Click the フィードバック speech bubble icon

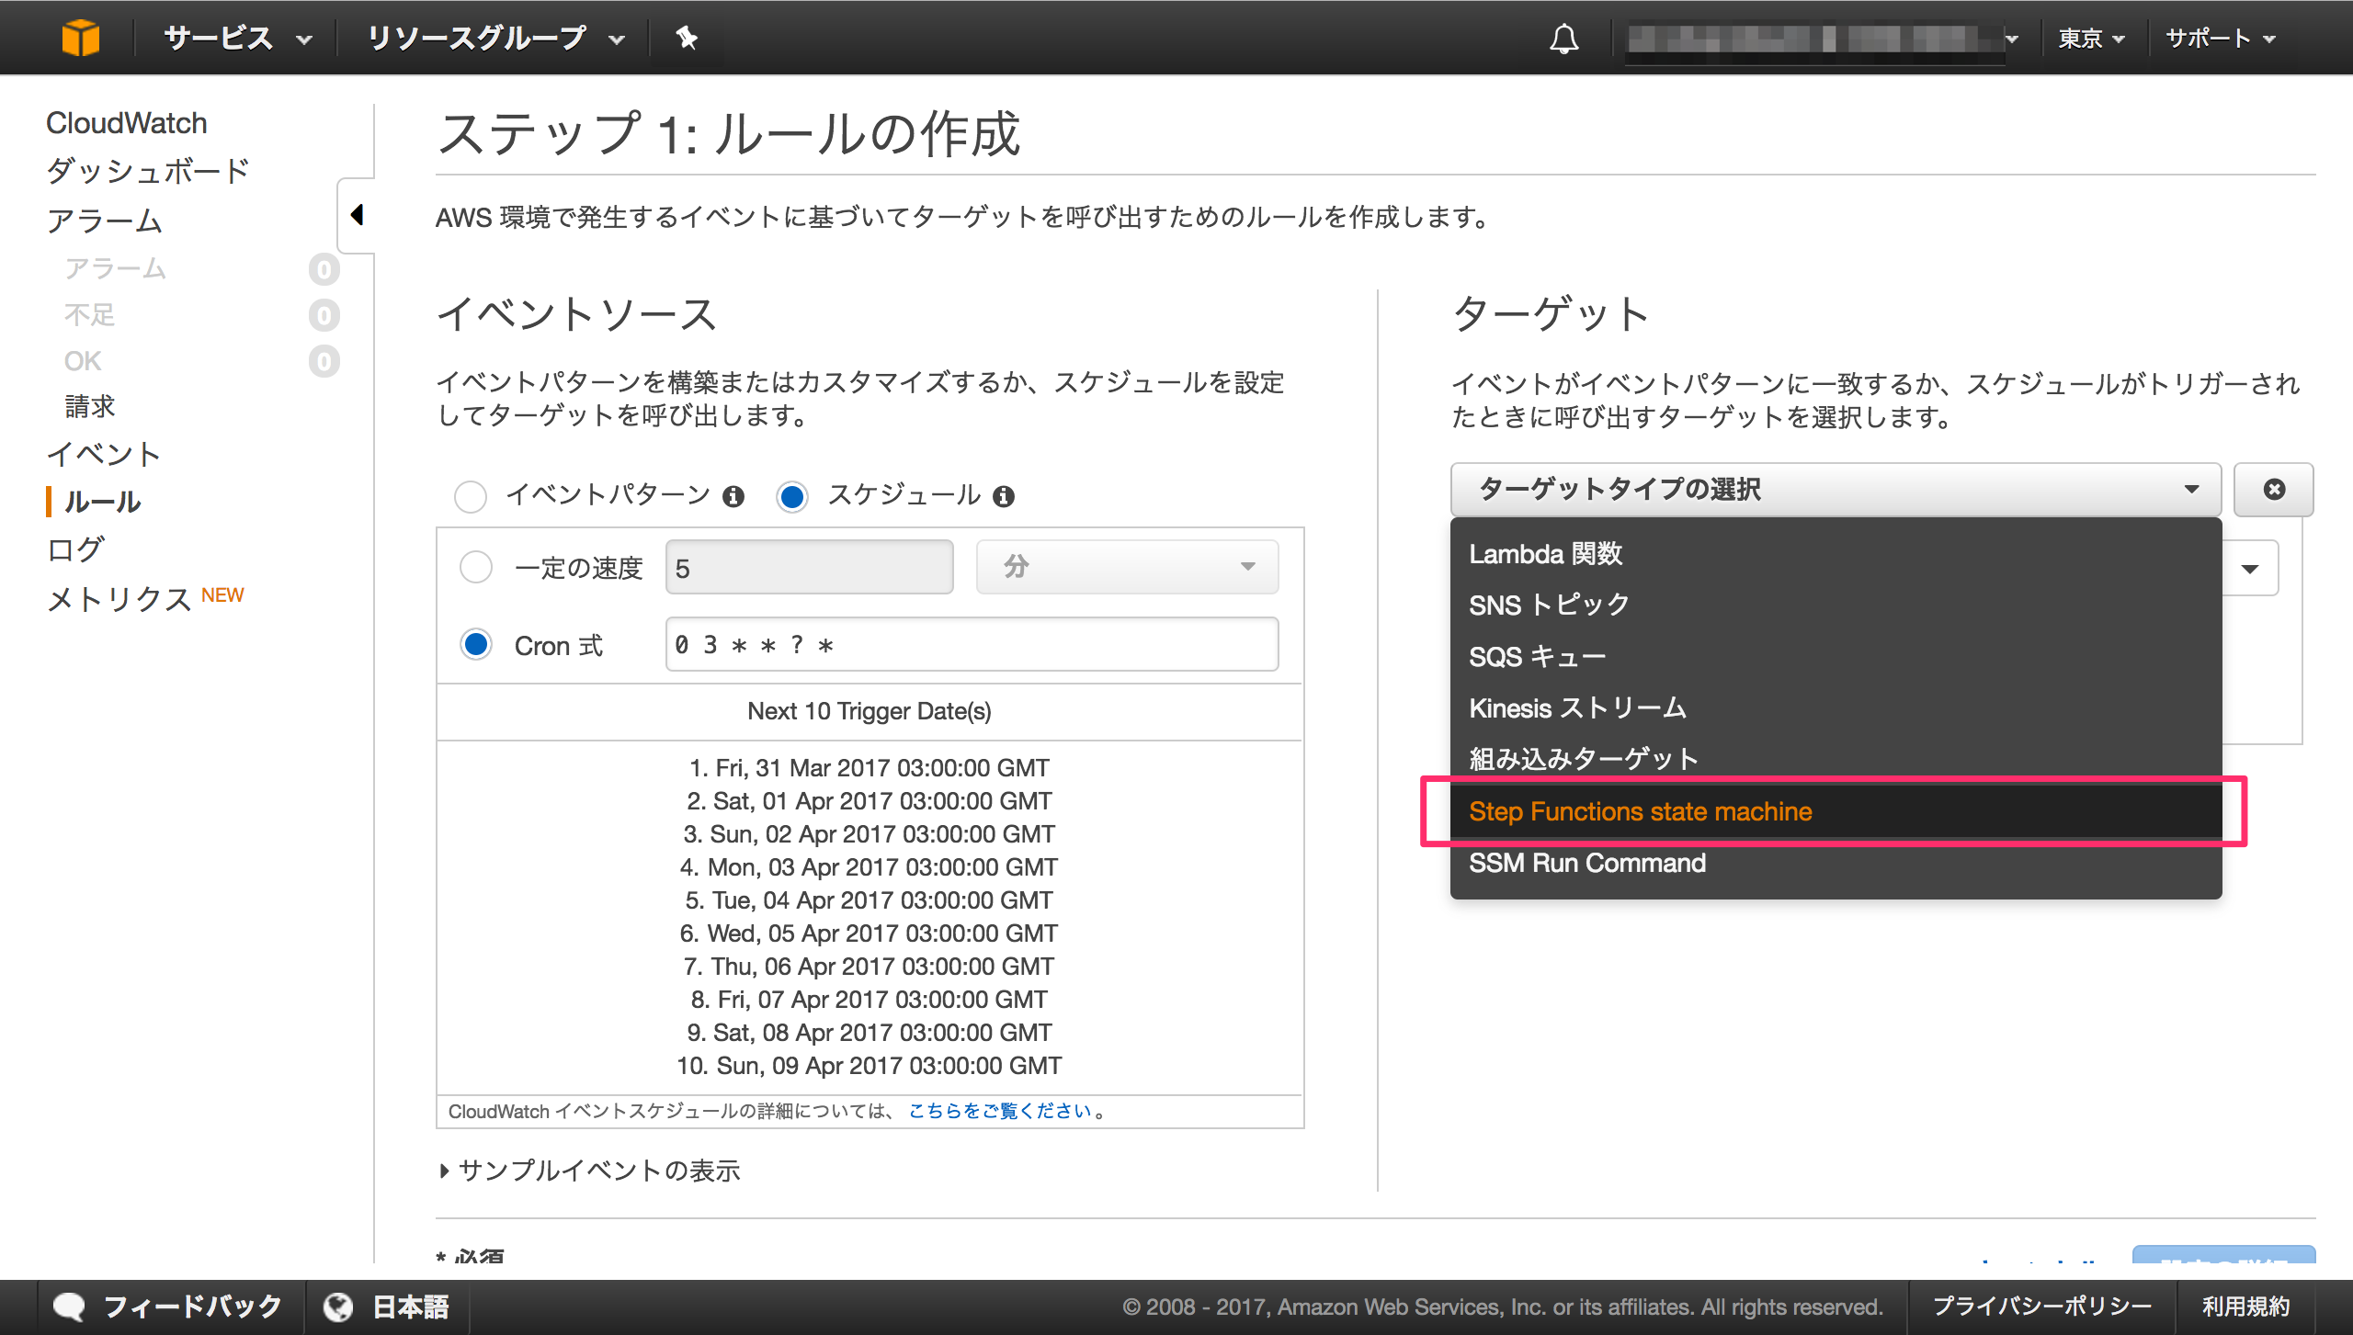coord(71,1305)
